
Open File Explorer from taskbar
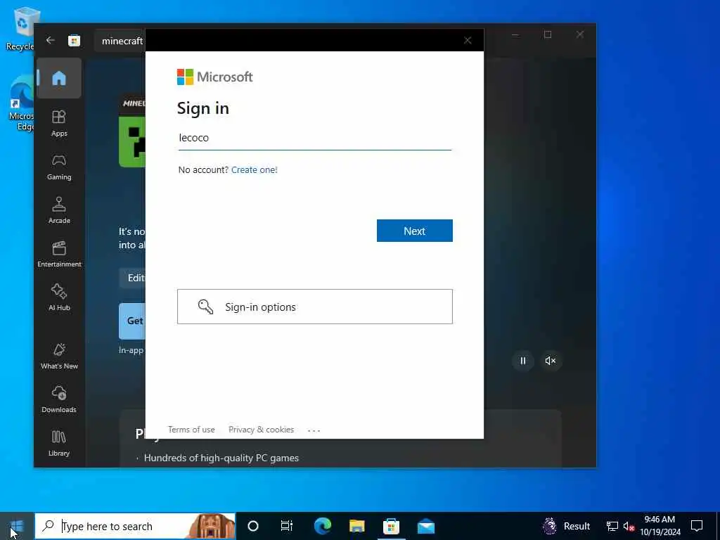coord(356,526)
